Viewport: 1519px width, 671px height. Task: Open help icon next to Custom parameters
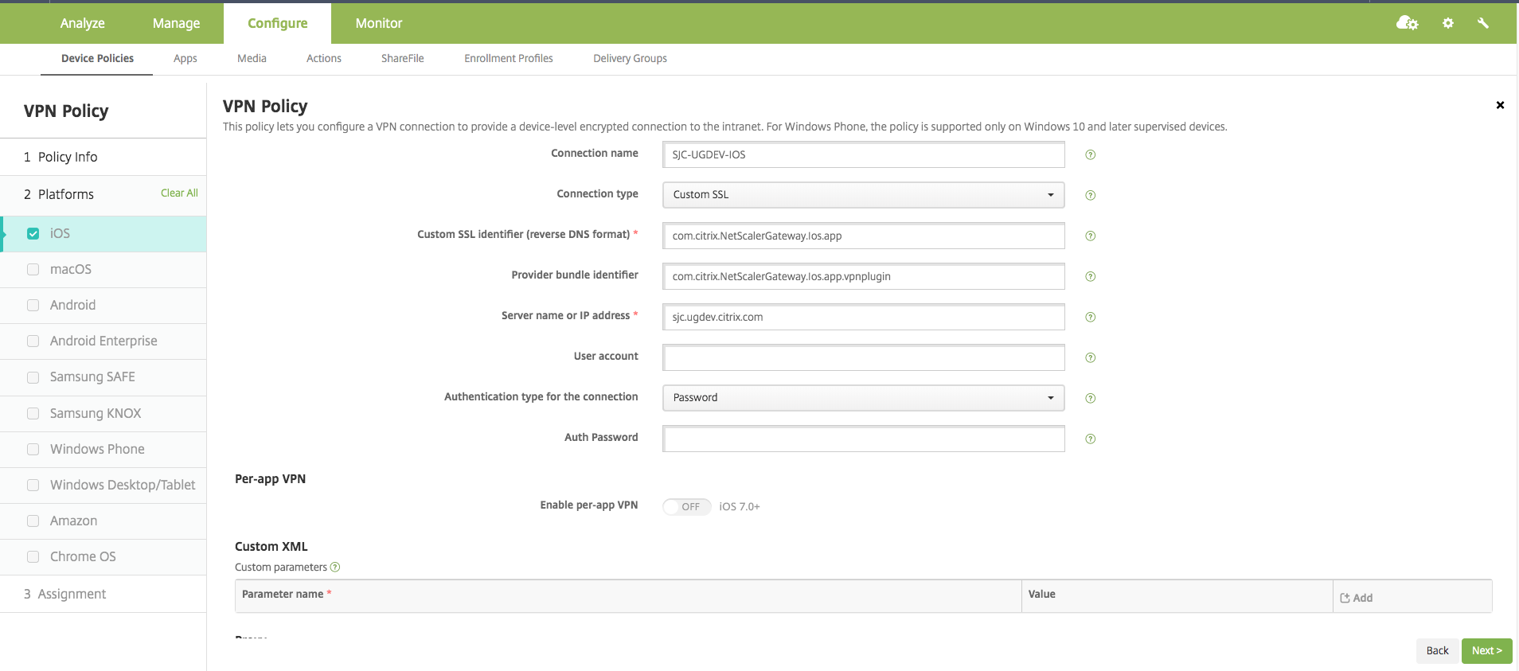[x=335, y=567]
